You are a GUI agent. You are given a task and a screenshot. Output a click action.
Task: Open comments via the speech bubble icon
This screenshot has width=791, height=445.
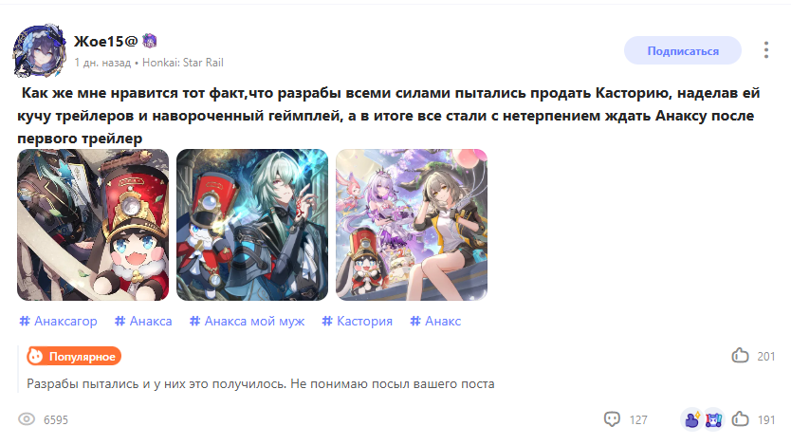point(612,418)
